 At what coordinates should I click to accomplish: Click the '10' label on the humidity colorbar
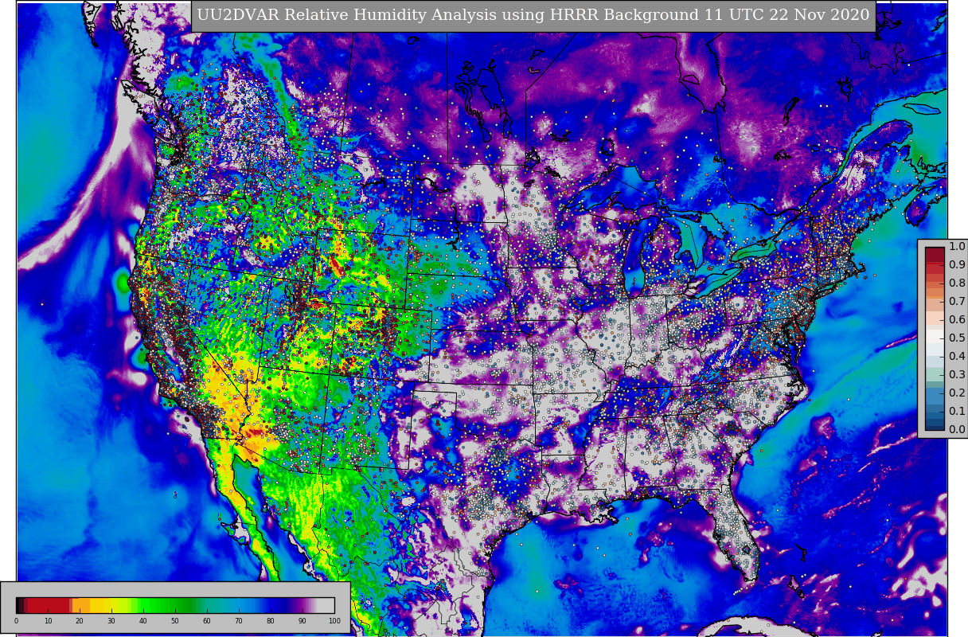pos(48,621)
